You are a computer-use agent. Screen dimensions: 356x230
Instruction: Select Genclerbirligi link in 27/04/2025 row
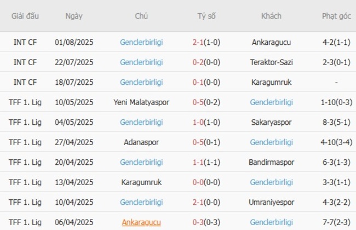272,142
